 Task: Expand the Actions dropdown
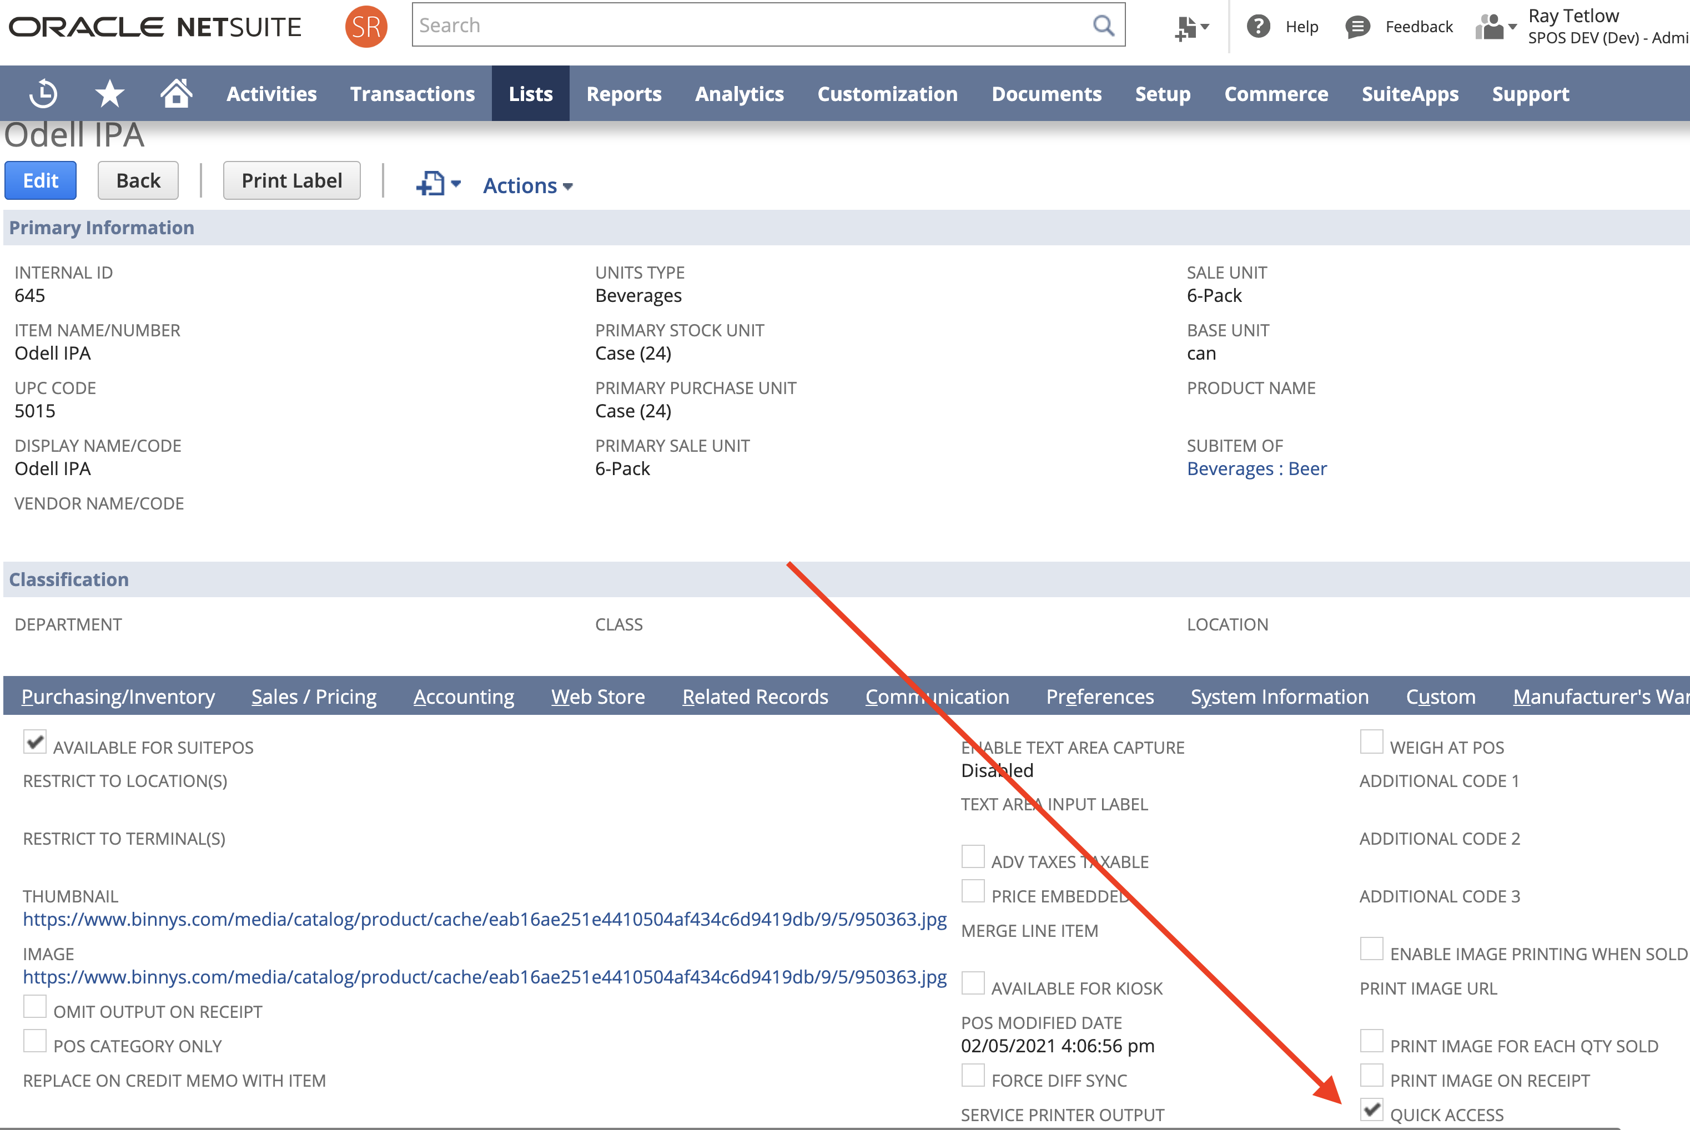(x=527, y=186)
